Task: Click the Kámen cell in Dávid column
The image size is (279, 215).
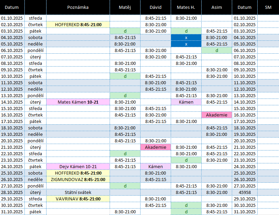Action: point(155,166)
